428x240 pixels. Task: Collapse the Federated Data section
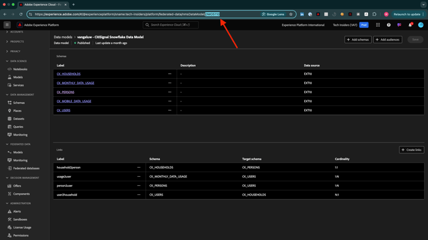[x=18, y=144]
